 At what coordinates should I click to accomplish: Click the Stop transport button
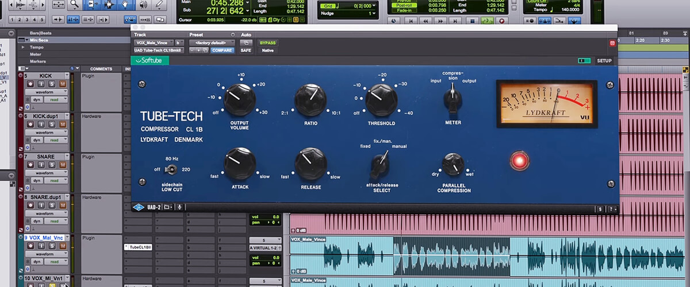click(473, 21)
